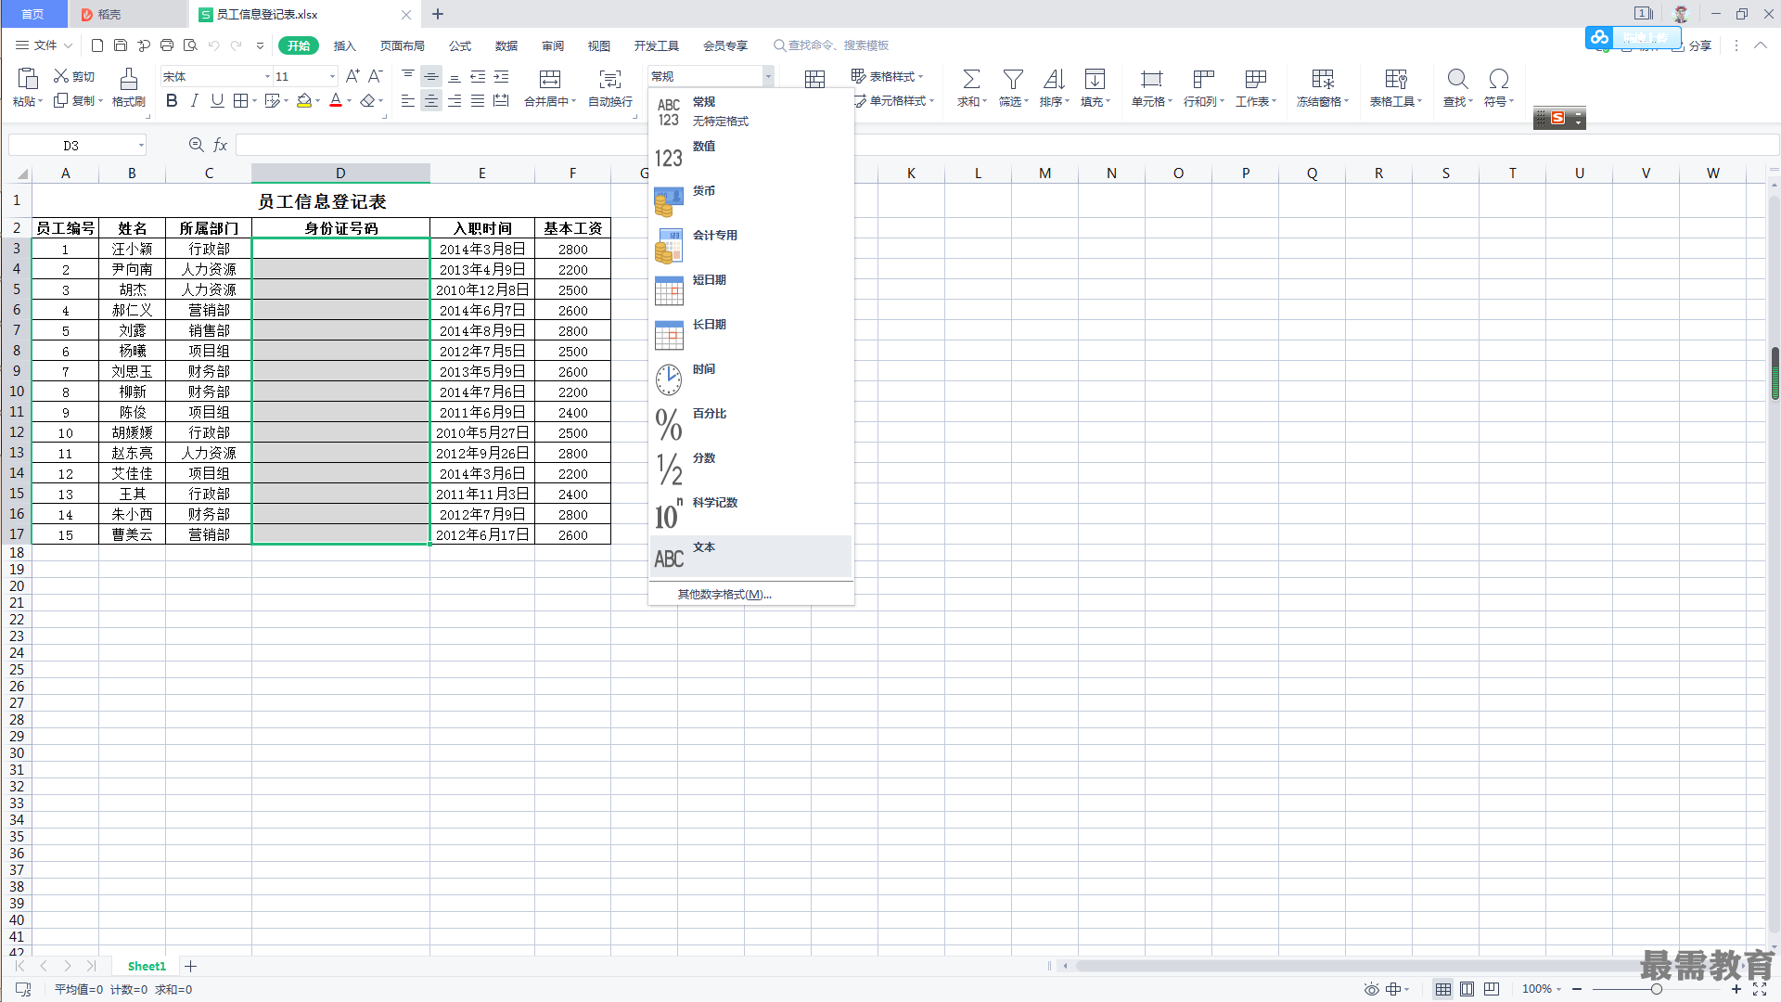Click the Undo arrow icon

(x=213, y=45)
